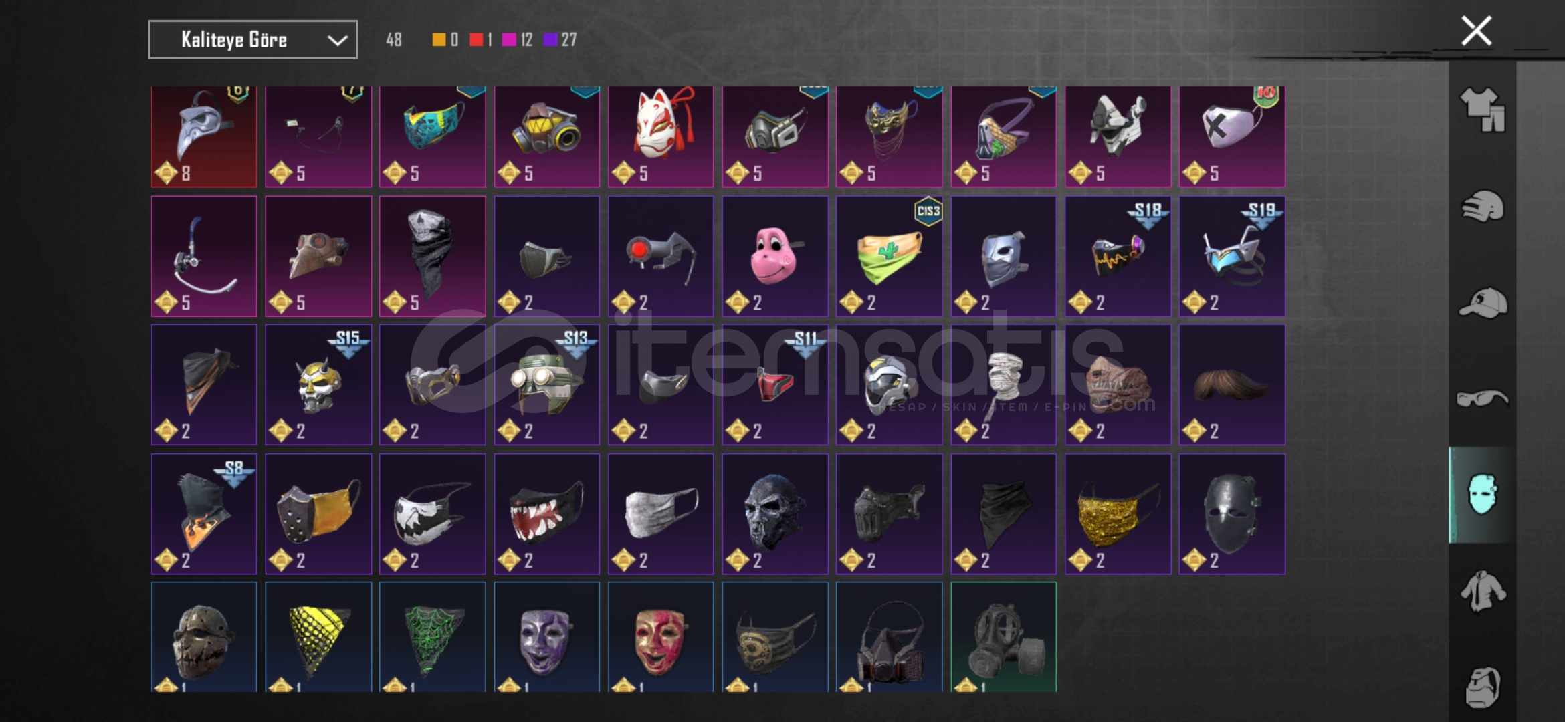Click the pink rarity filter square
This screenshot has height=722, width=1565.
pyautogui.click(x=509, y=40)
